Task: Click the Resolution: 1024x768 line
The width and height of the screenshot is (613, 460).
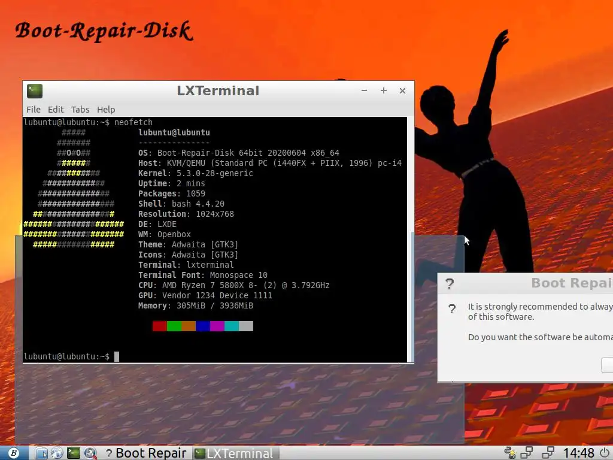Action: [x=186, y=214]
